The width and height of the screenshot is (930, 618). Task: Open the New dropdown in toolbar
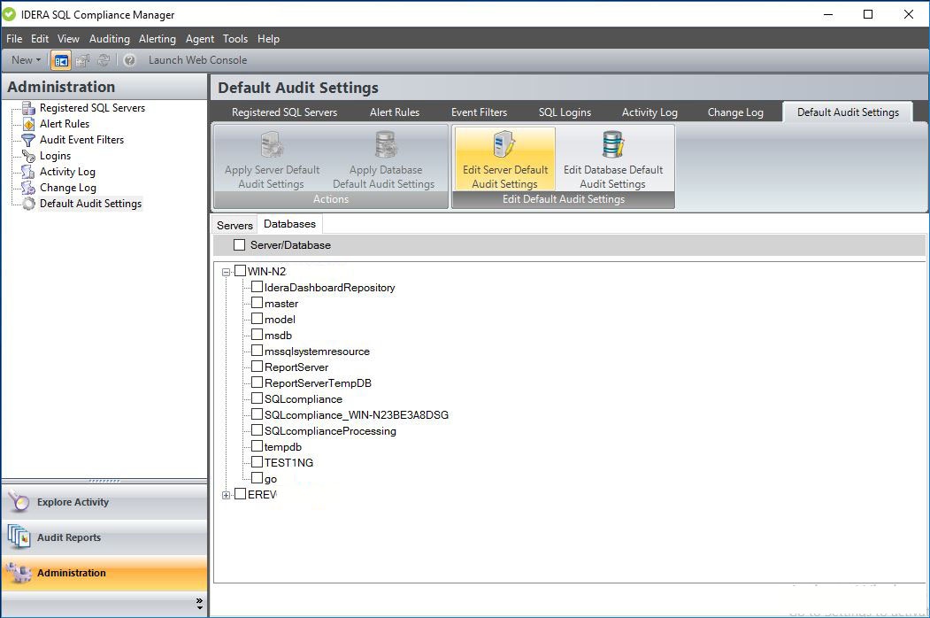[x=26, y=60]
